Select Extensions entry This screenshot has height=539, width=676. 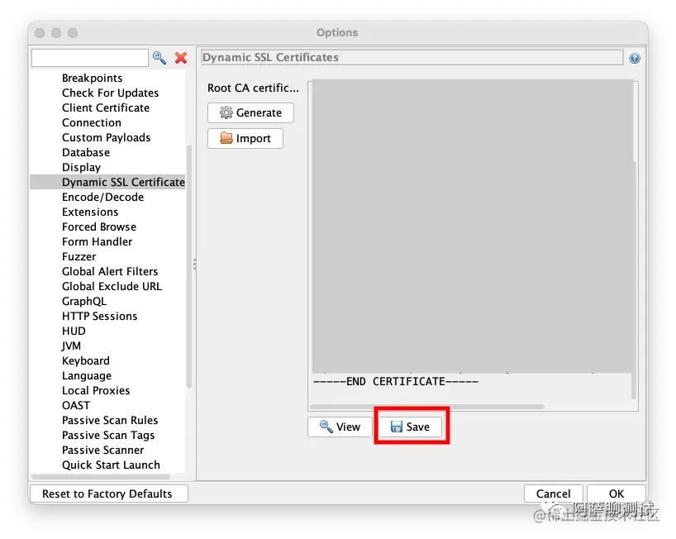(x=90, y=212)
